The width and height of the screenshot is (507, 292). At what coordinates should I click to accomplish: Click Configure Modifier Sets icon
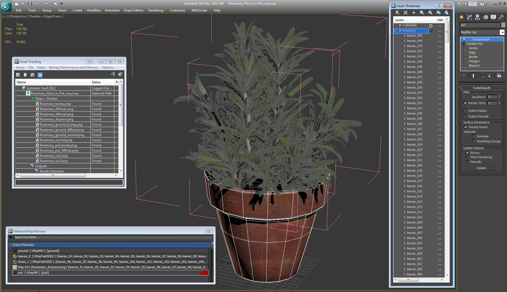click(x=499, y=76)
